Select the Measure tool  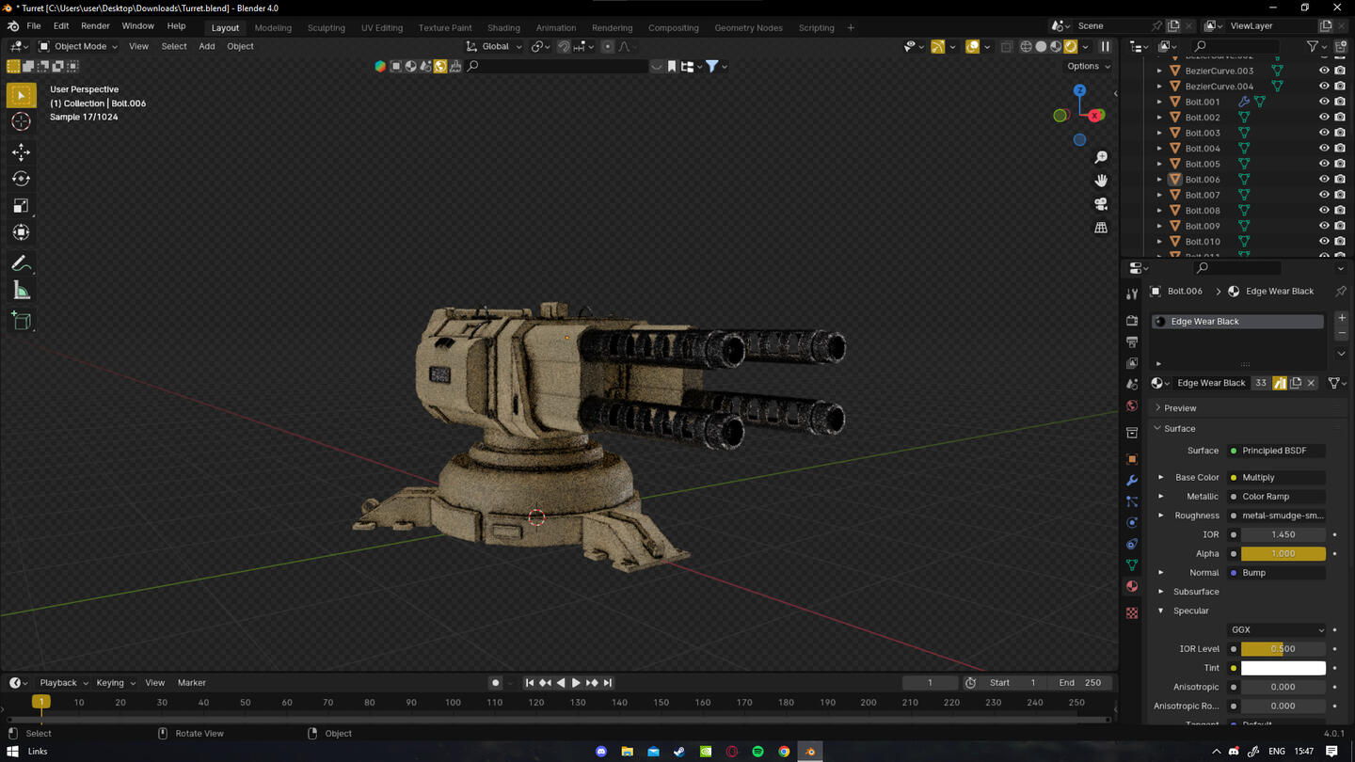pos(21,292)
